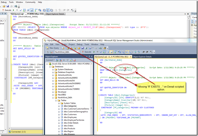Select dbo.Categories table in tree
This screenshot has width=198, height=136.
70,106
